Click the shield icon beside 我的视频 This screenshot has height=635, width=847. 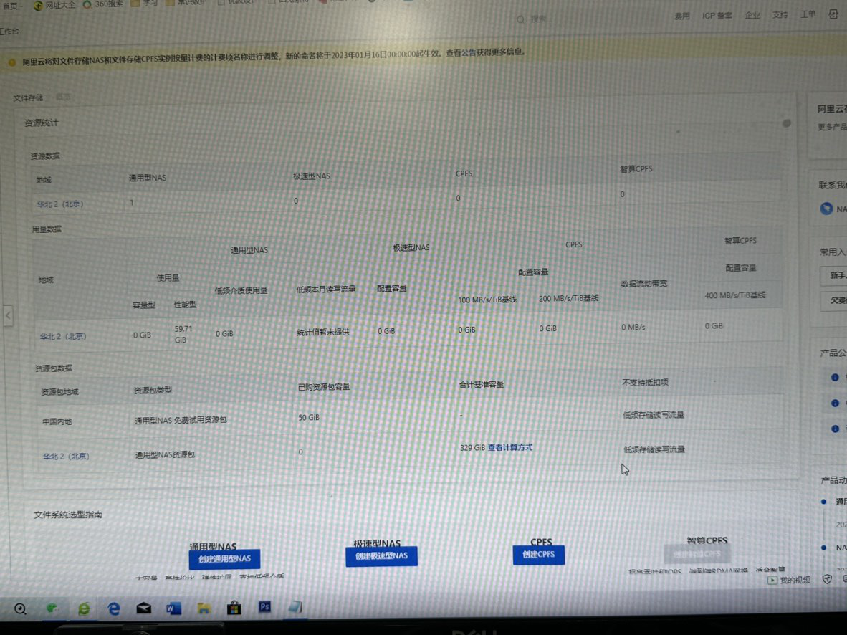click(x=827, y=579)
